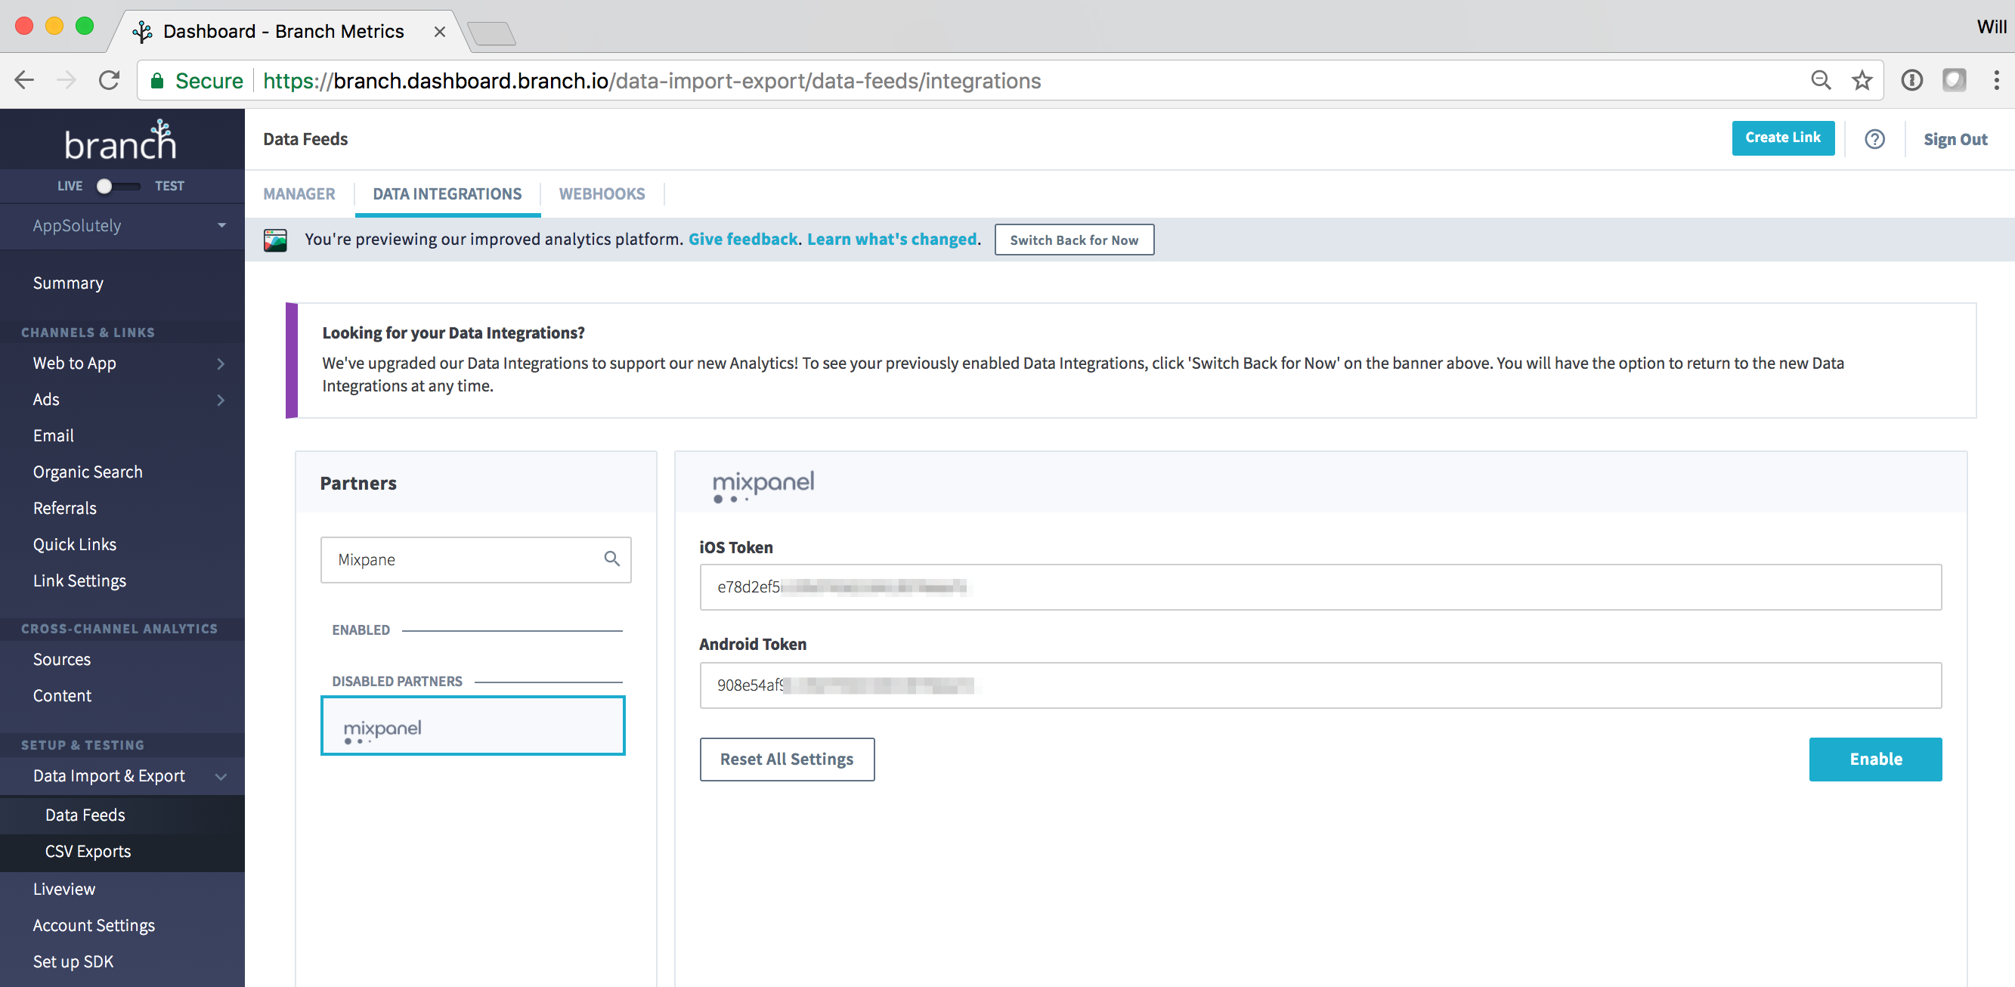2015x987 pixels.
Task: Reload the page with refresh icon
Action: pos(109,80)
